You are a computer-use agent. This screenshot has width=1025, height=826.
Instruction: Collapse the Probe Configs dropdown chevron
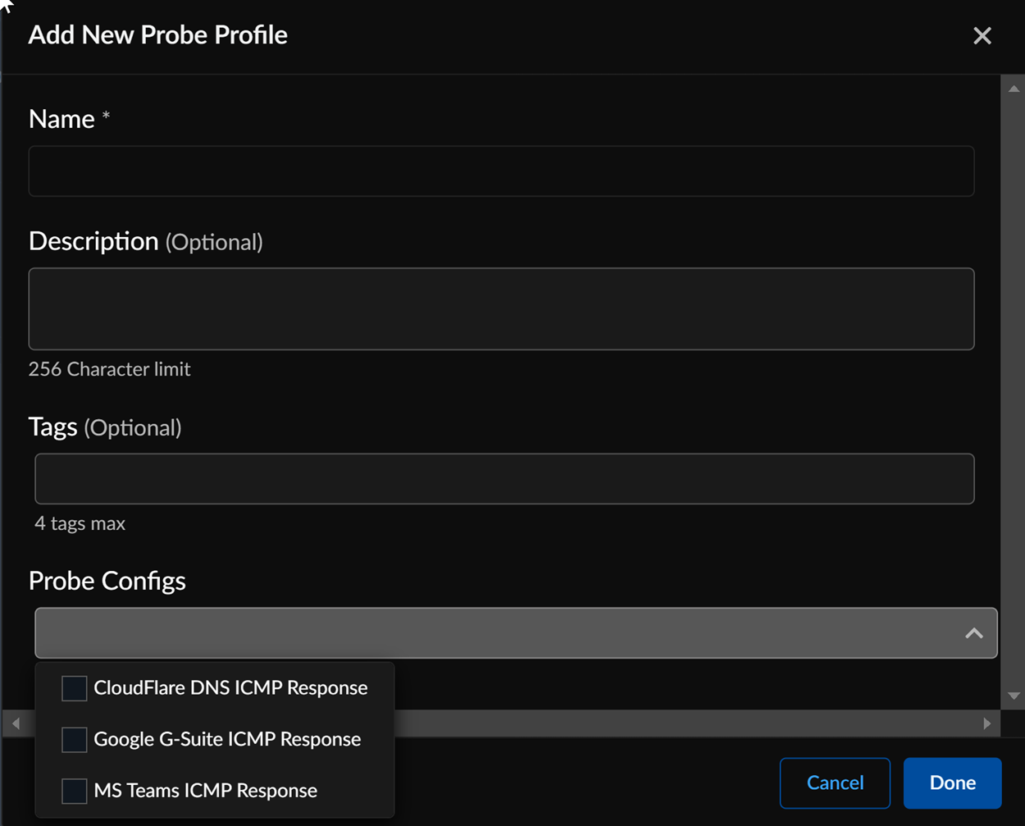coord(973,633)
